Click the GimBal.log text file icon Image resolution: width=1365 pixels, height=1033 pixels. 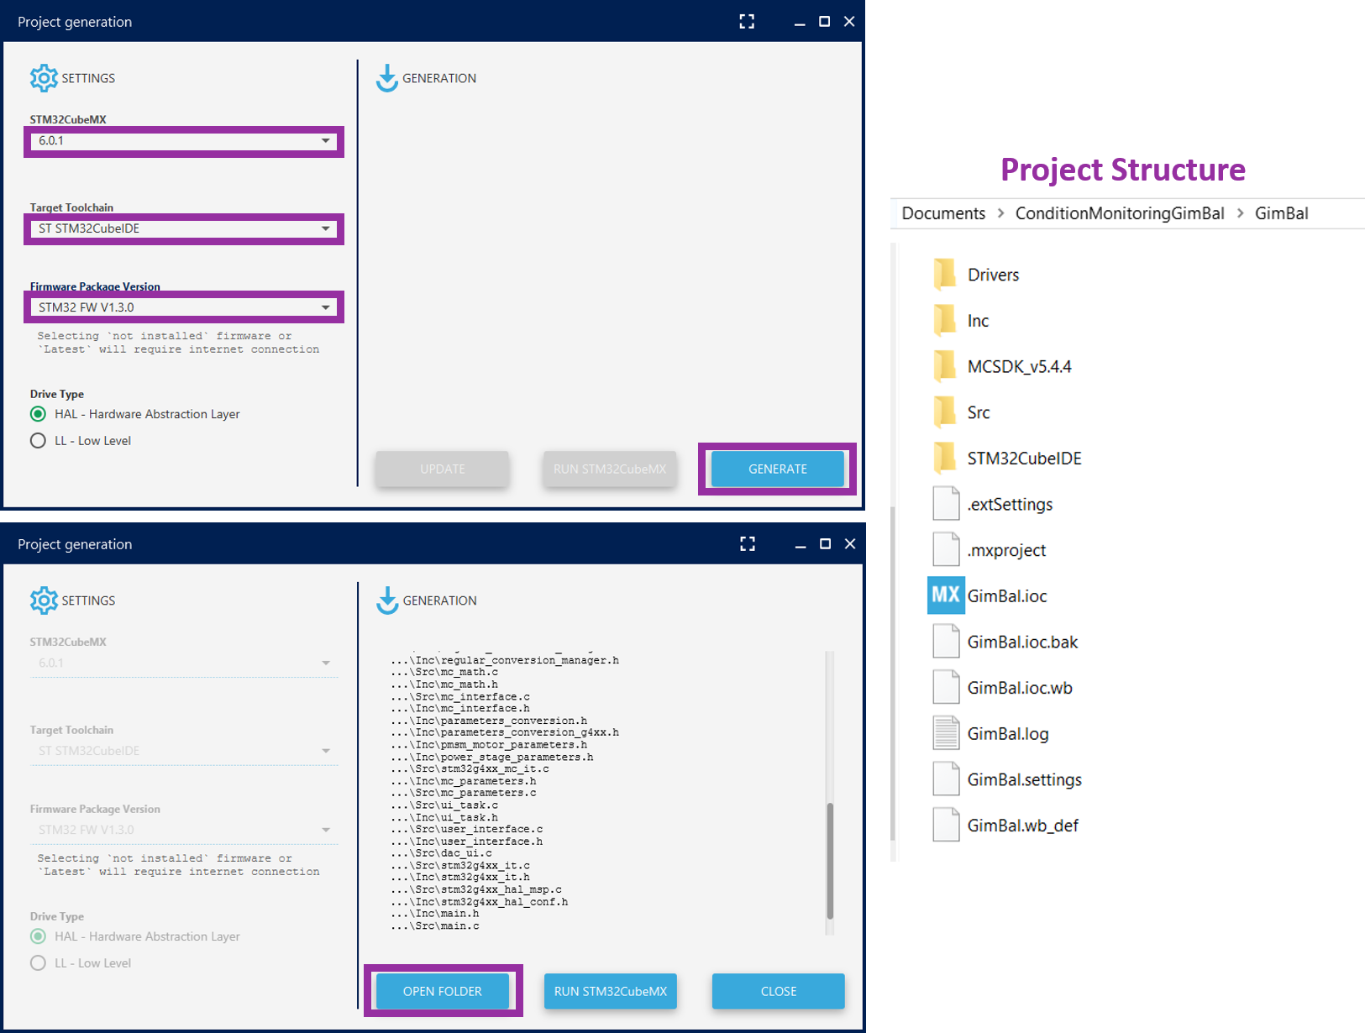point(946,733)
